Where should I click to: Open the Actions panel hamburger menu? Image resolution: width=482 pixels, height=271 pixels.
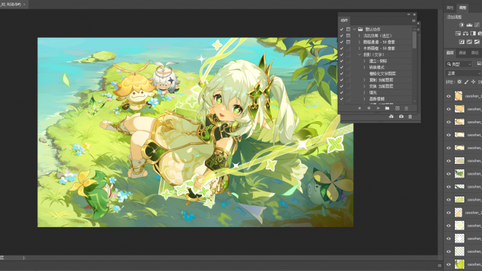pos(414,20)
